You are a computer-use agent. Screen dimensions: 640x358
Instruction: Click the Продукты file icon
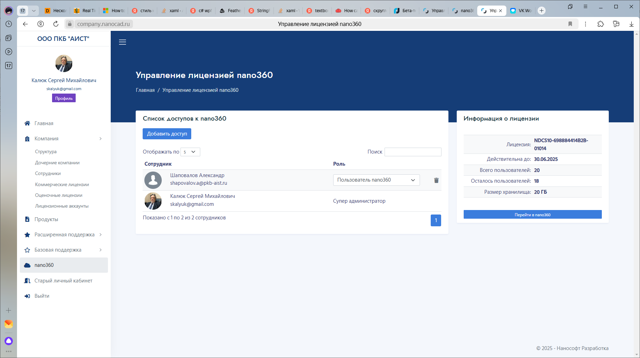27,219
